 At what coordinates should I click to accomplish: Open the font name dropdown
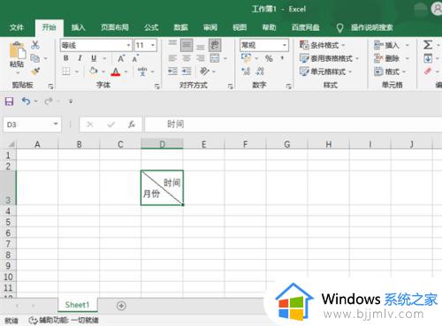pyautogui.click(x=129, y=45)
